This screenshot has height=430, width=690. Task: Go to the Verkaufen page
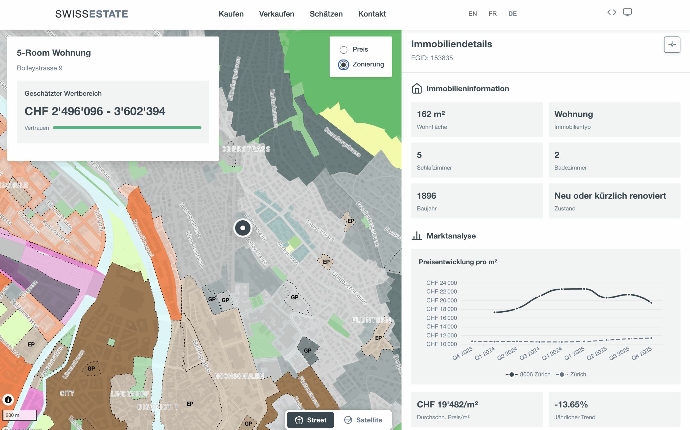click(x=277, y=14)
